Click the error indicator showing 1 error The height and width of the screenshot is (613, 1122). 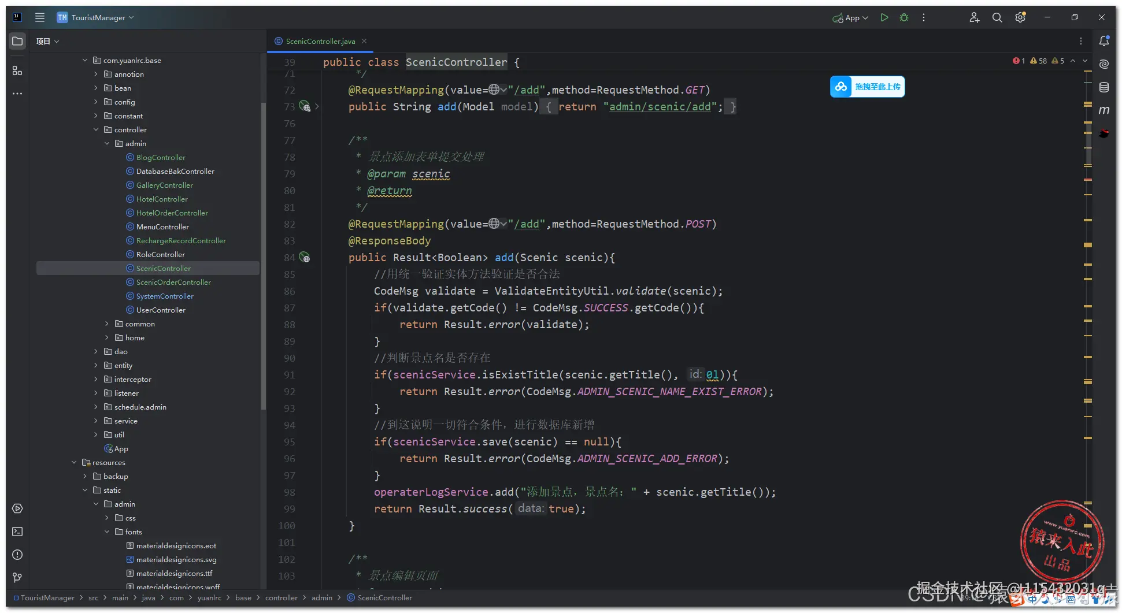click(x=1019, y=61)
